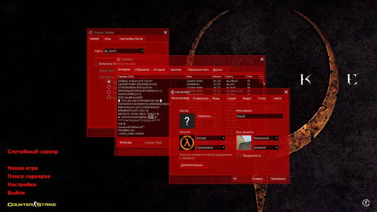Click the running man icon at bottom right
The height and width of the screenshot is (212, 377).
coord(366,203)
